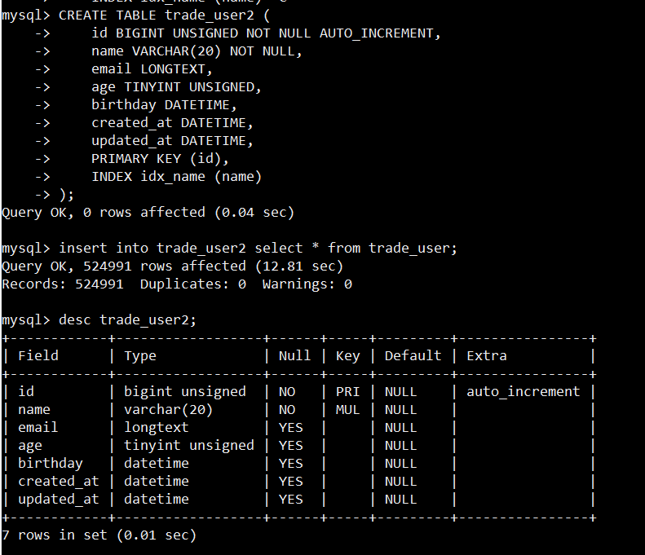Viewport: 645px width, 555px height.
Task: Click the Field column header
Action: point(38,355)
